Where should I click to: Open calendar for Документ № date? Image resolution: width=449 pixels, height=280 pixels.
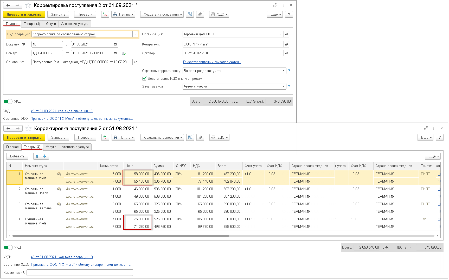116,44
